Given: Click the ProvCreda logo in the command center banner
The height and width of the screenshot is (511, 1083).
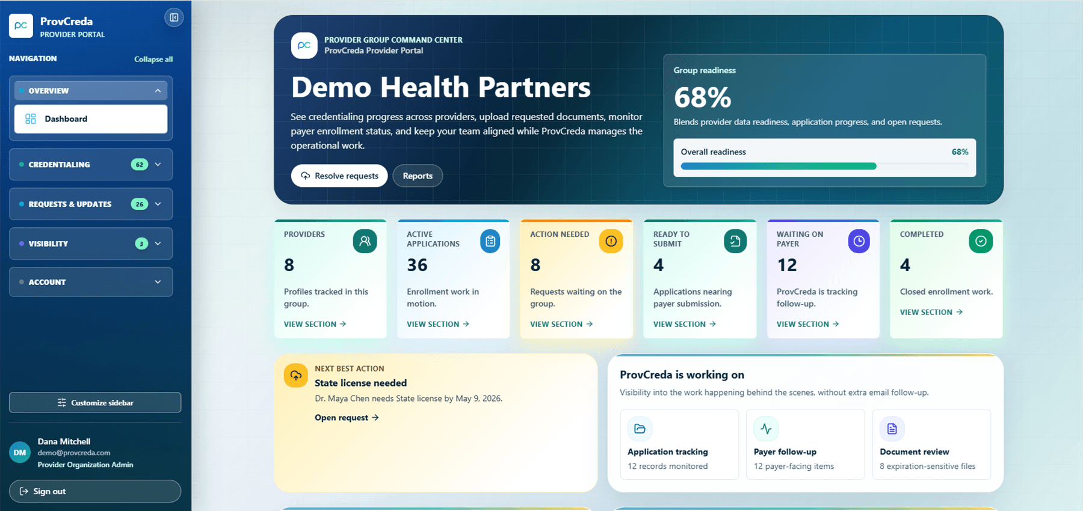Looking at the screenshot, I should tap(304, 46).
